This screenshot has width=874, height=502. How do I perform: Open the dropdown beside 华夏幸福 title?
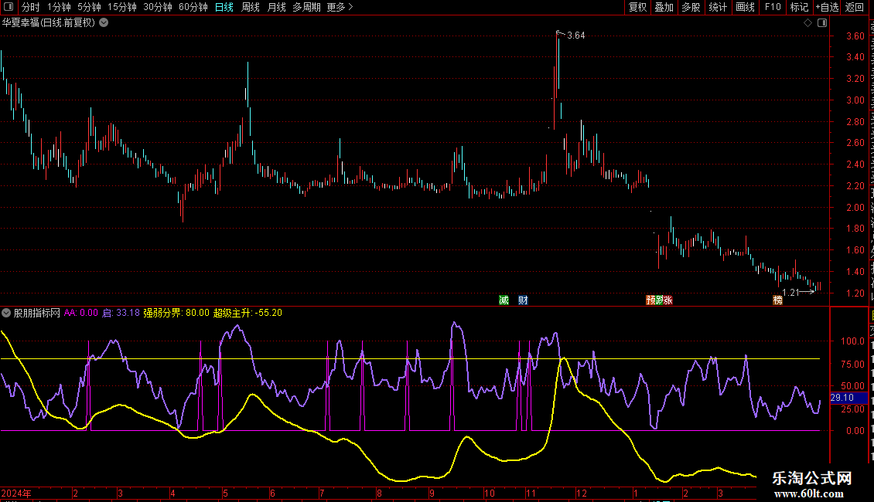104,23
